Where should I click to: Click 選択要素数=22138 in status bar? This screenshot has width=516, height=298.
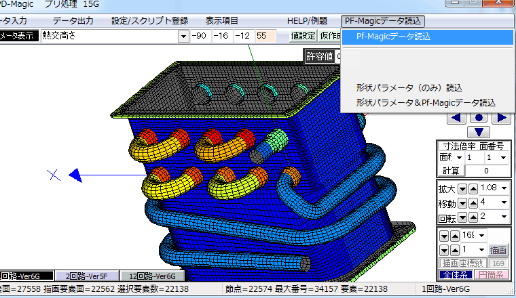pos(153,289)
